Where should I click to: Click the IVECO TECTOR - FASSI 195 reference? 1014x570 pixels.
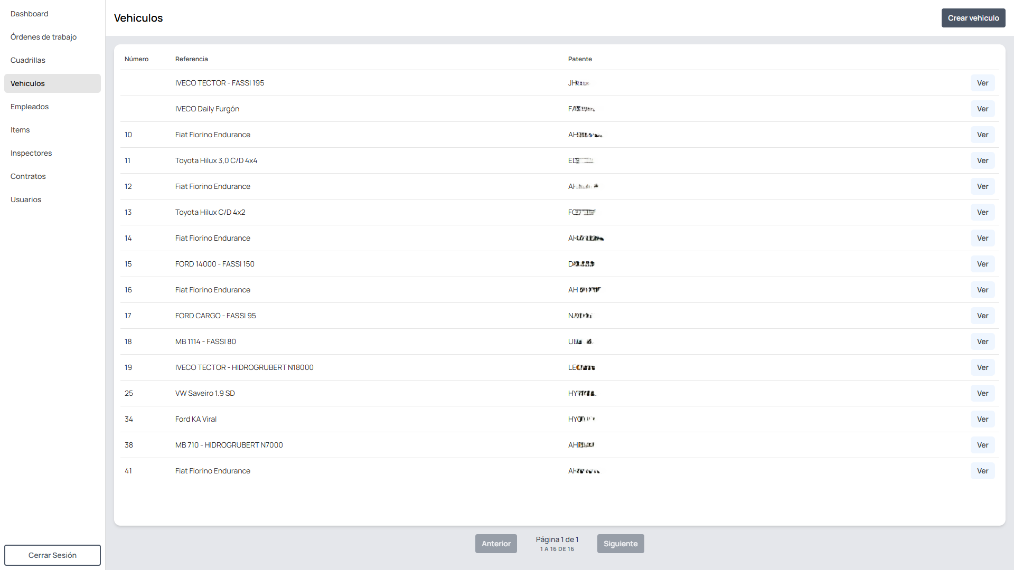tap(220, 83)
